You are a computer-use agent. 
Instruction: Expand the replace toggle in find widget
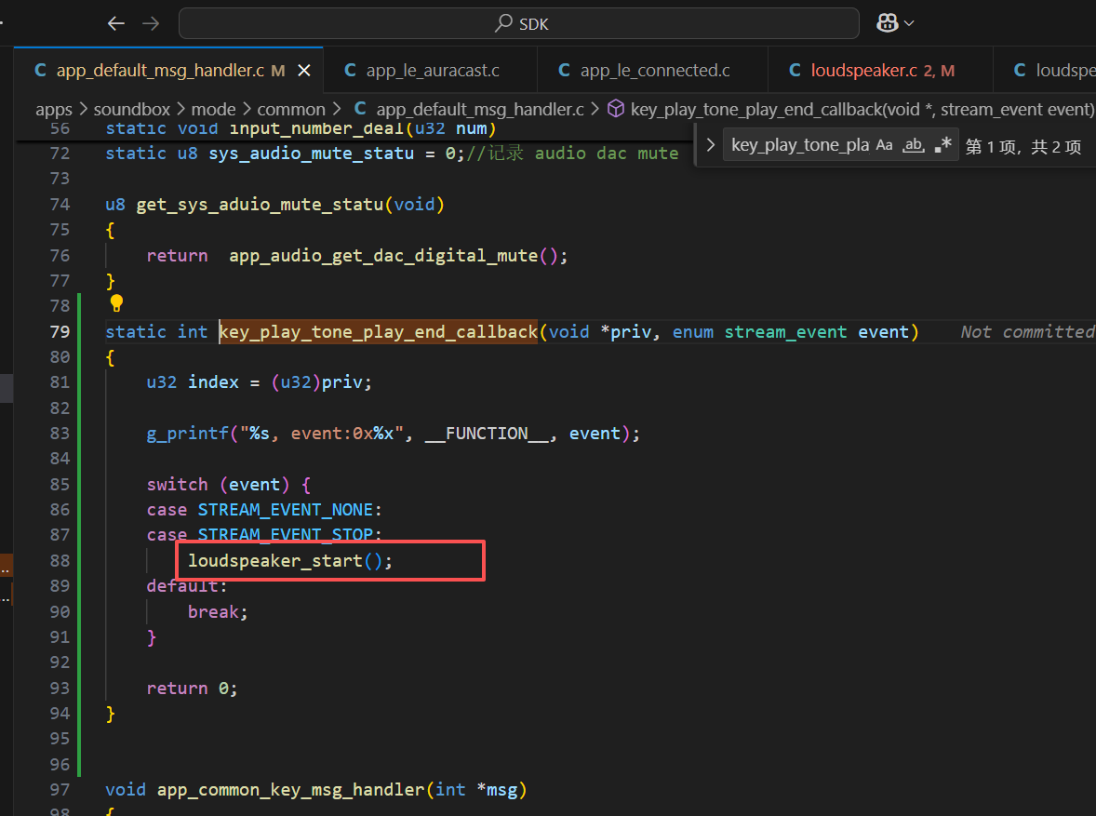point(710,145)
